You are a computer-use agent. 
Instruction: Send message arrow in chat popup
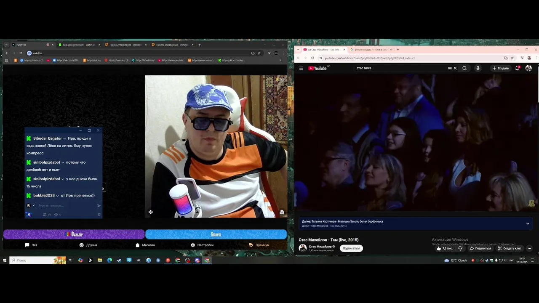coord(99,206)
